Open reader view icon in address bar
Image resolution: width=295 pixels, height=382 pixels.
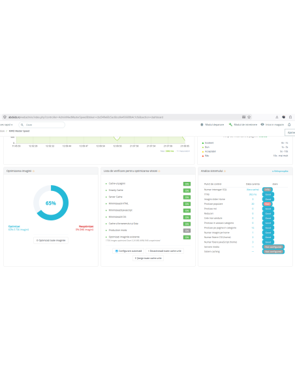[x=243, y=117]
